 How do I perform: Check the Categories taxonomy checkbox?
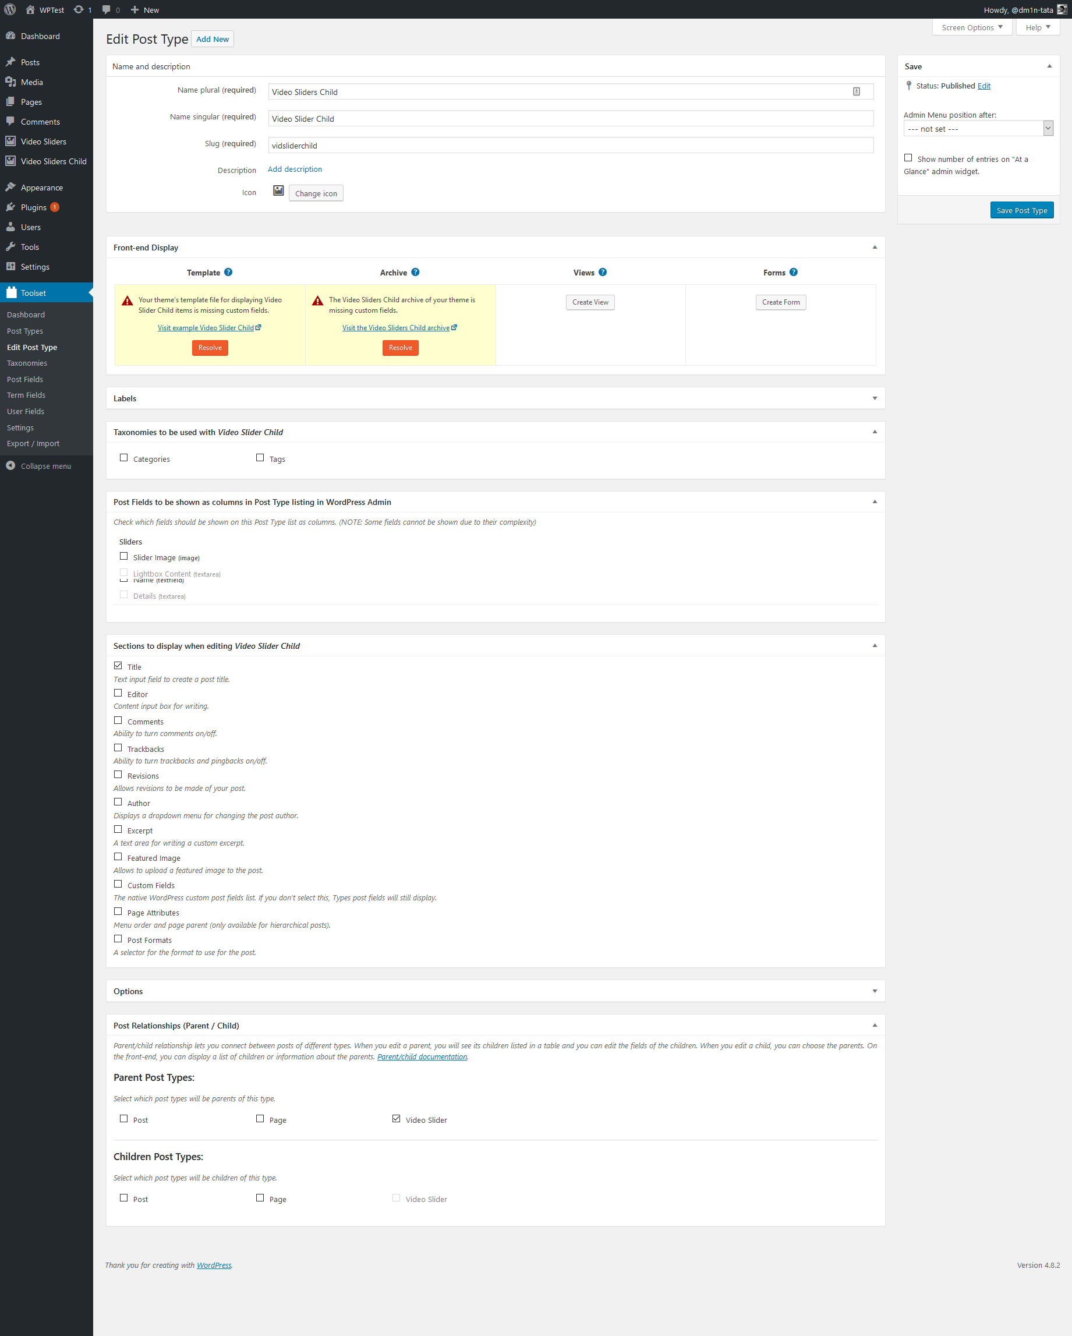tap(124, 457)
